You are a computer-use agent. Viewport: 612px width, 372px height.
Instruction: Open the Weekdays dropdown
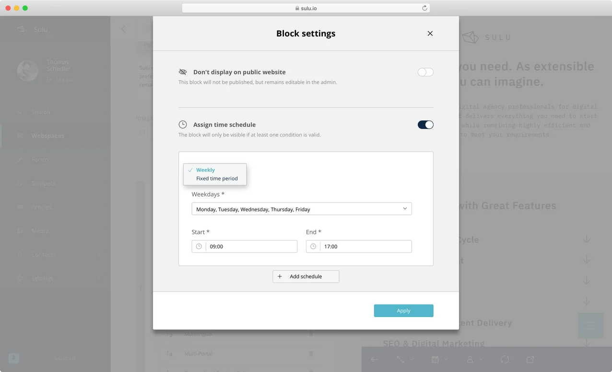[x=301, y=209]
